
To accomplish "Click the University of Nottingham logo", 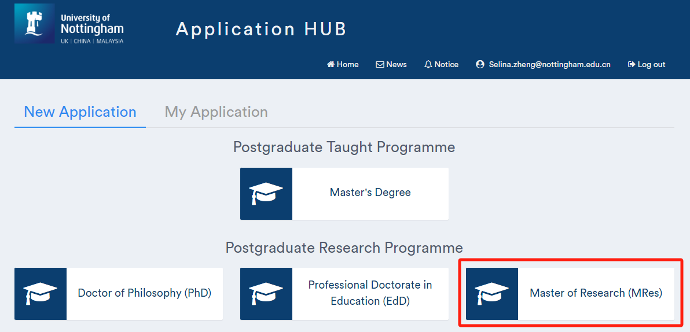I will pyautogui.click(x=69, y=24).
